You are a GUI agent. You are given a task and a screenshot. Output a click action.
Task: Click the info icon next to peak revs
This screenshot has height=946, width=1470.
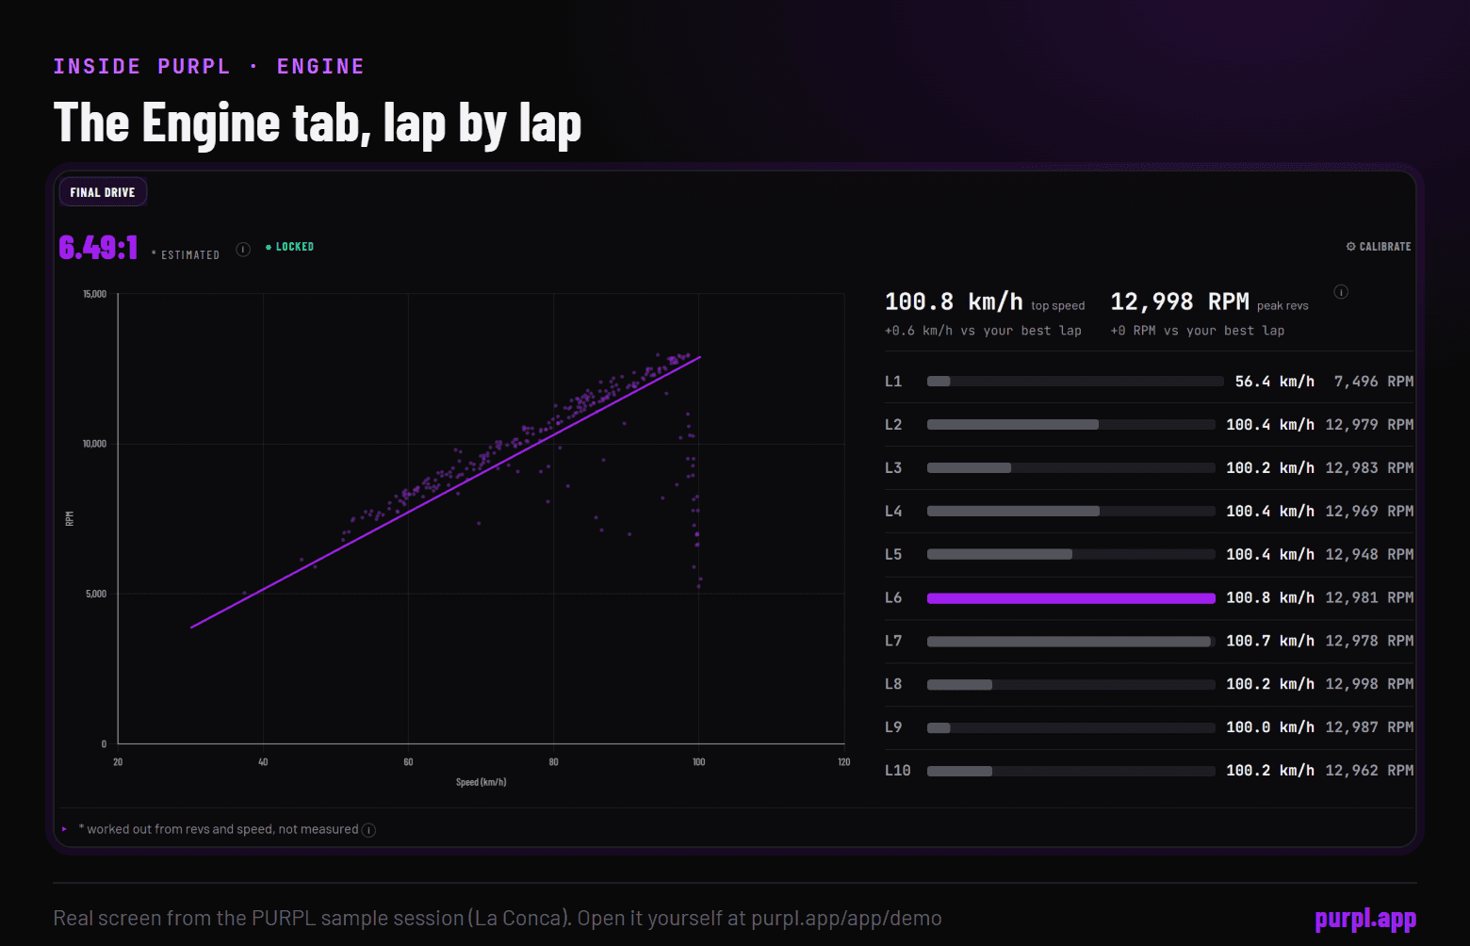point(1341,292)
